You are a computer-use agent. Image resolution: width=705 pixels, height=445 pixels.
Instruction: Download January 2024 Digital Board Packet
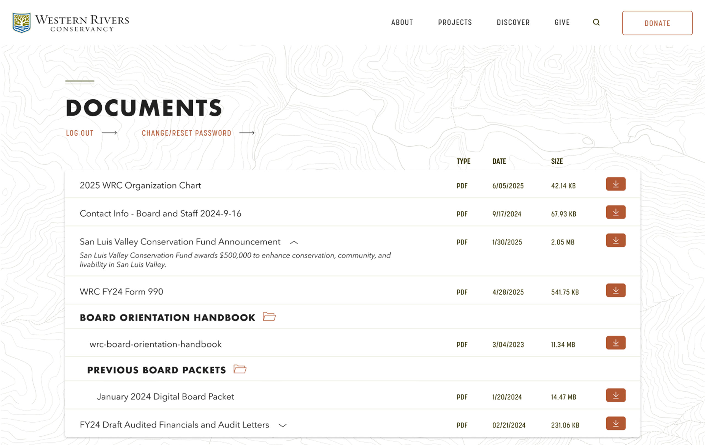[x=615, y=395]
